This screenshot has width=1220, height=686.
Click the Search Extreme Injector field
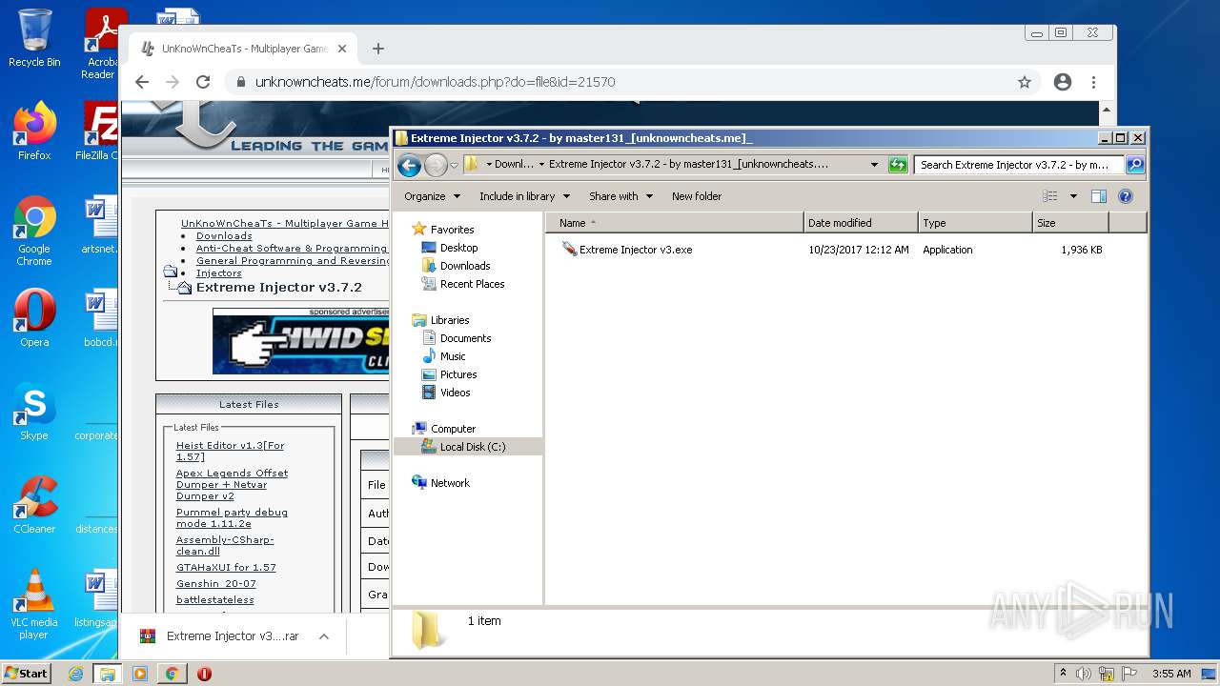(1019, 165)
